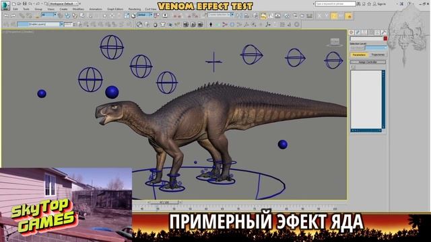Click the star Favorites icon

(x=369, y=4)
